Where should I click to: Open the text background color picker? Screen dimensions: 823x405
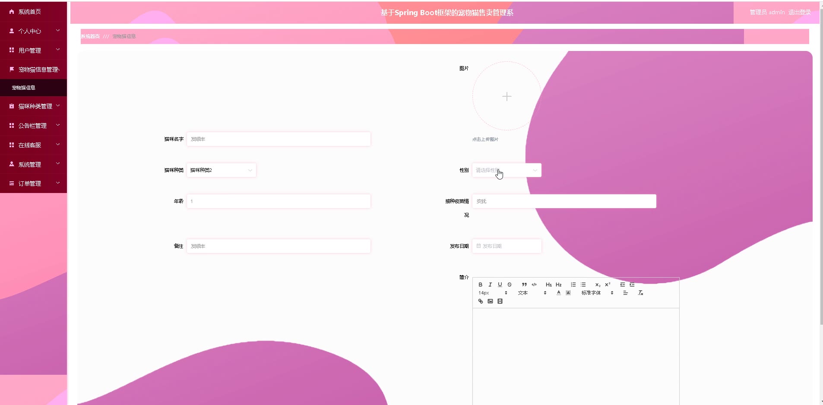(568, 293)
